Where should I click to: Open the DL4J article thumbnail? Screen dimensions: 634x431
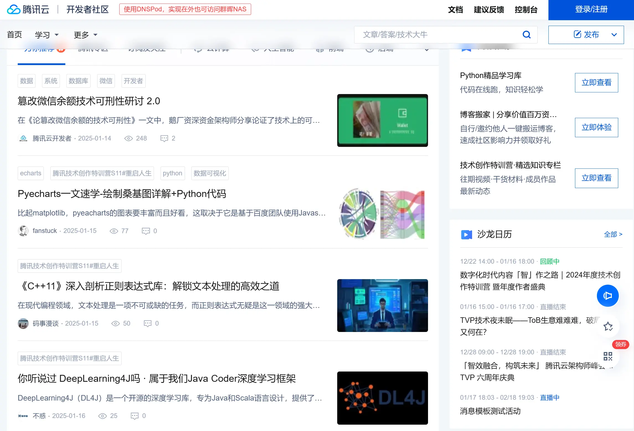[382, 398]
